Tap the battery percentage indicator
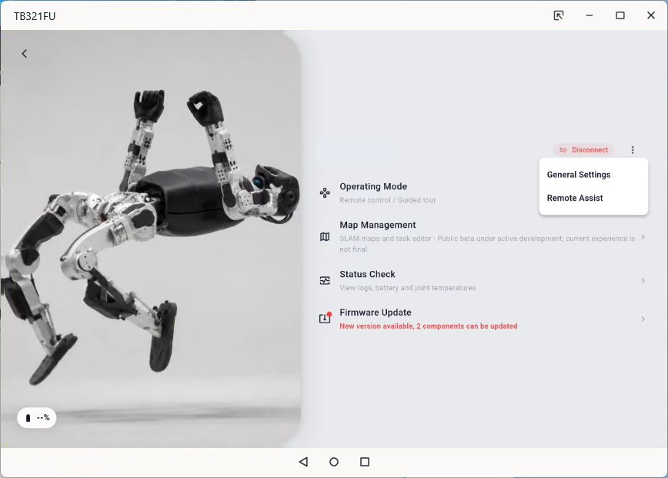The height and width of the screenshot is (478, 668). point(37,417)
